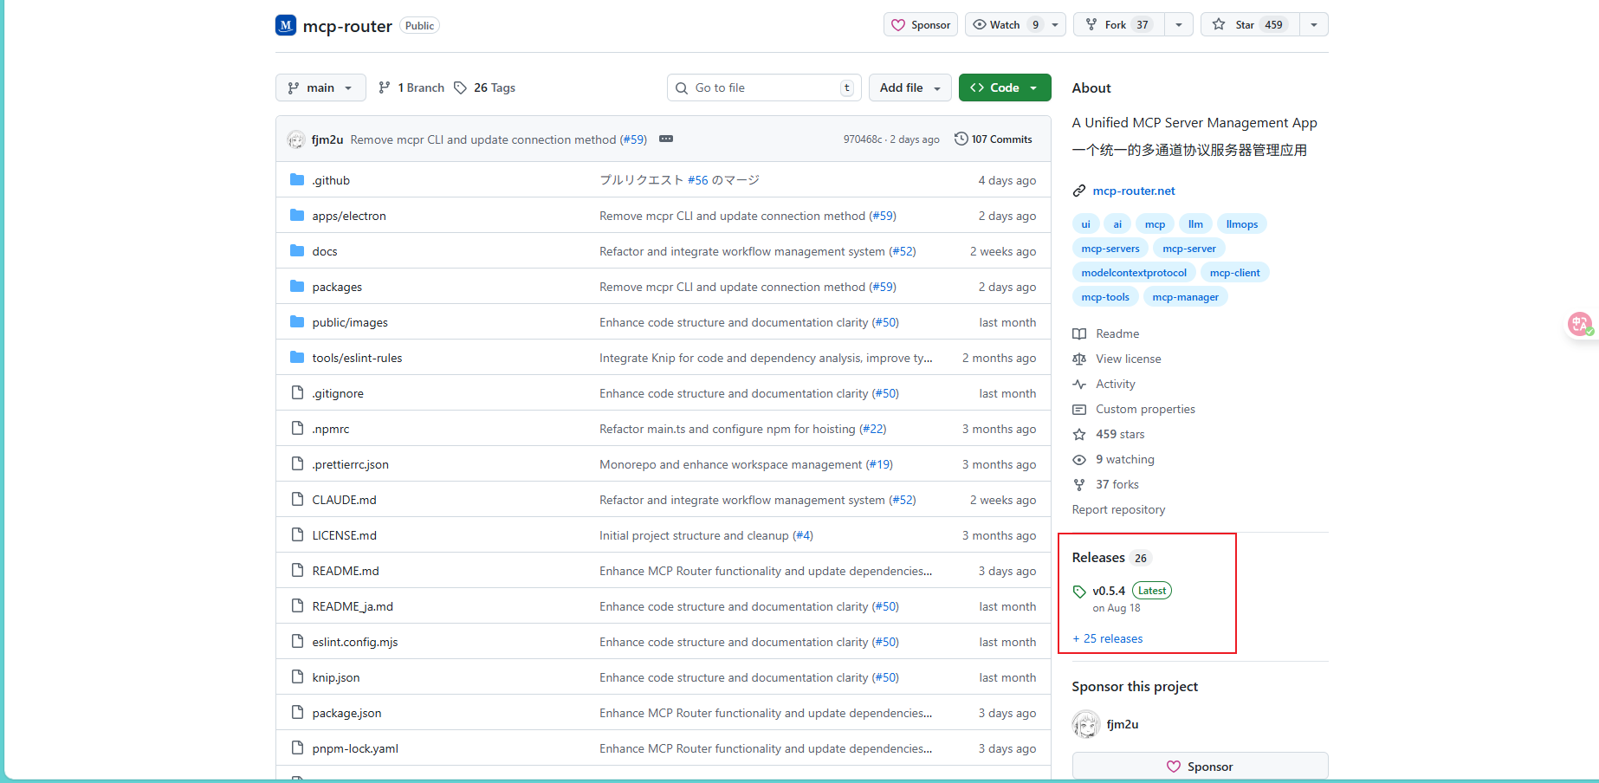Click the public/images folder icon
This screenshot has width=1599, height=783.
(x=297, y=321)
